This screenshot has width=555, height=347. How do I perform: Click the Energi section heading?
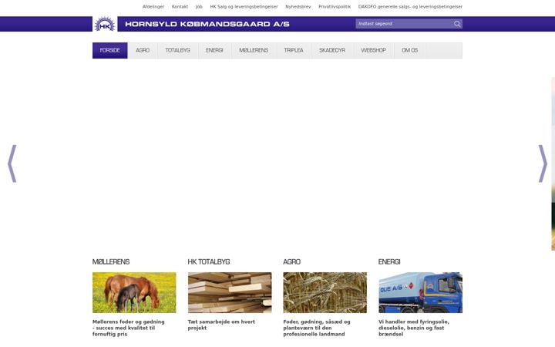click(389, 261)
